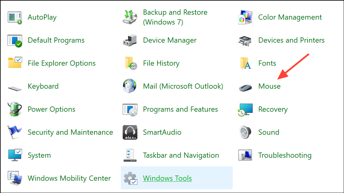Open Keyboard settings
344x193 pixels.
pos(43,86)
